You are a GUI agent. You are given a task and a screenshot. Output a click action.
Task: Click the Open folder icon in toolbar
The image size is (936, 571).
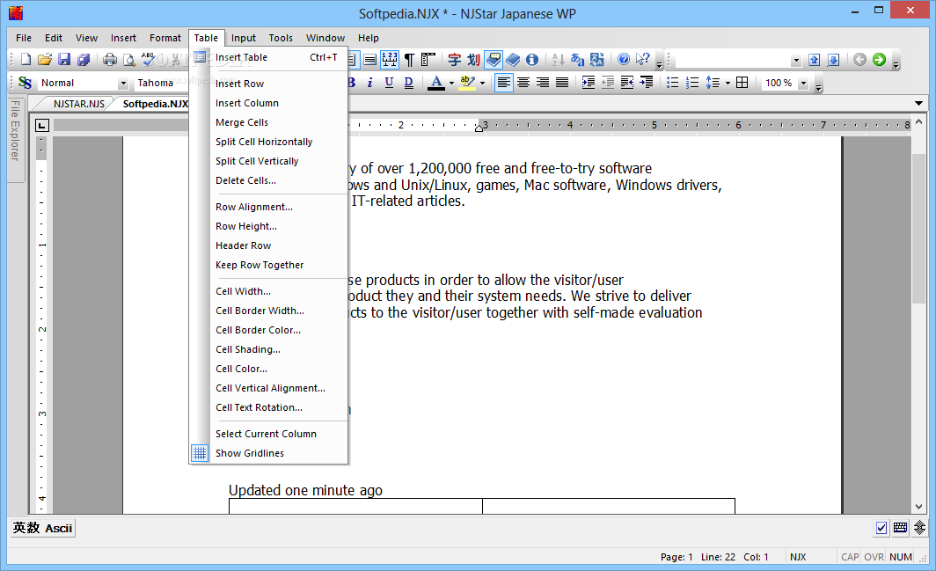(45, 59)
